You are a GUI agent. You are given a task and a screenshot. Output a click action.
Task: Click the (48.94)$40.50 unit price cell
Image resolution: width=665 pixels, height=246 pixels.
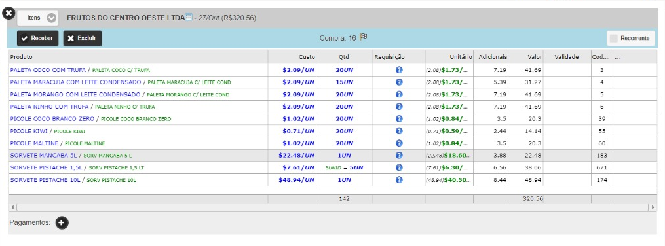point(449,180)
